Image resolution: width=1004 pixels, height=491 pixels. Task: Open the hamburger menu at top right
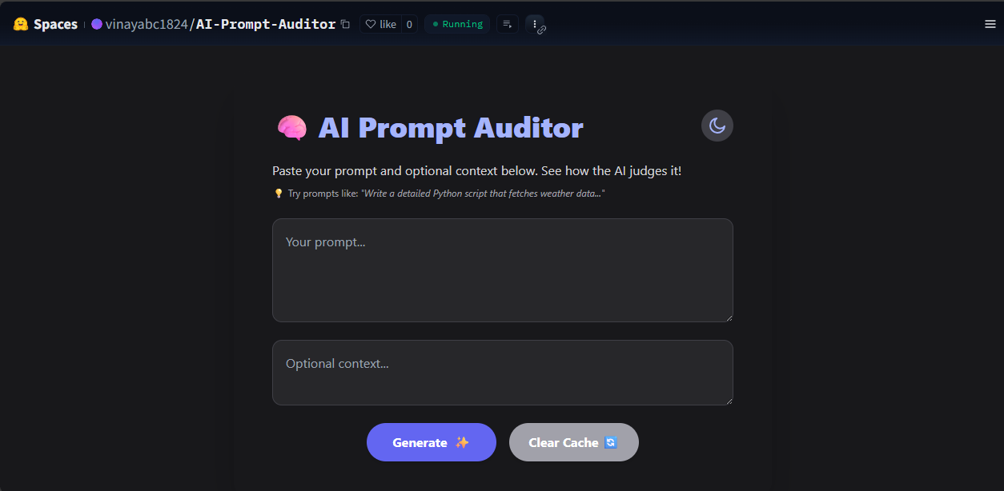990,24
